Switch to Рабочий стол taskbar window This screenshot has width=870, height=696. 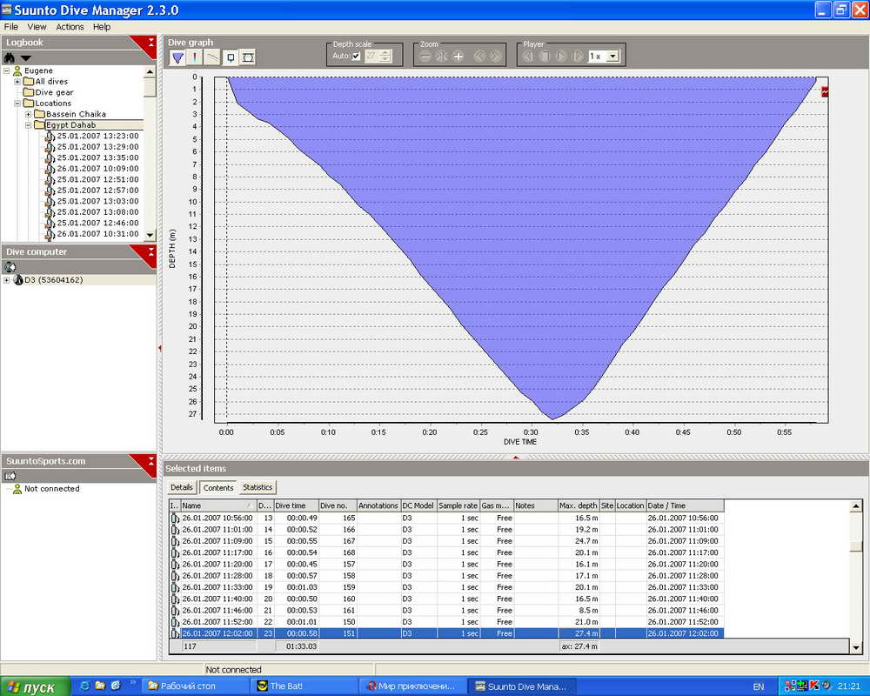pos(196,686)
